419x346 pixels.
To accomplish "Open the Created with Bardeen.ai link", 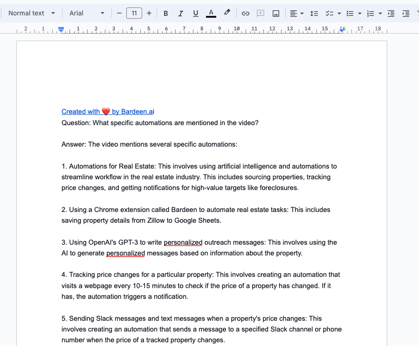I will (x=107, y=112).
